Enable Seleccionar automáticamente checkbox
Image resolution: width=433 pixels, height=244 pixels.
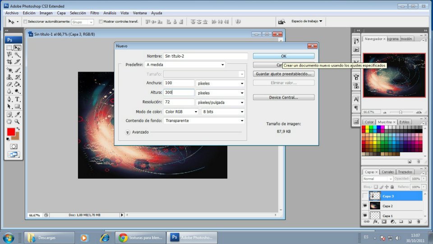25,22
